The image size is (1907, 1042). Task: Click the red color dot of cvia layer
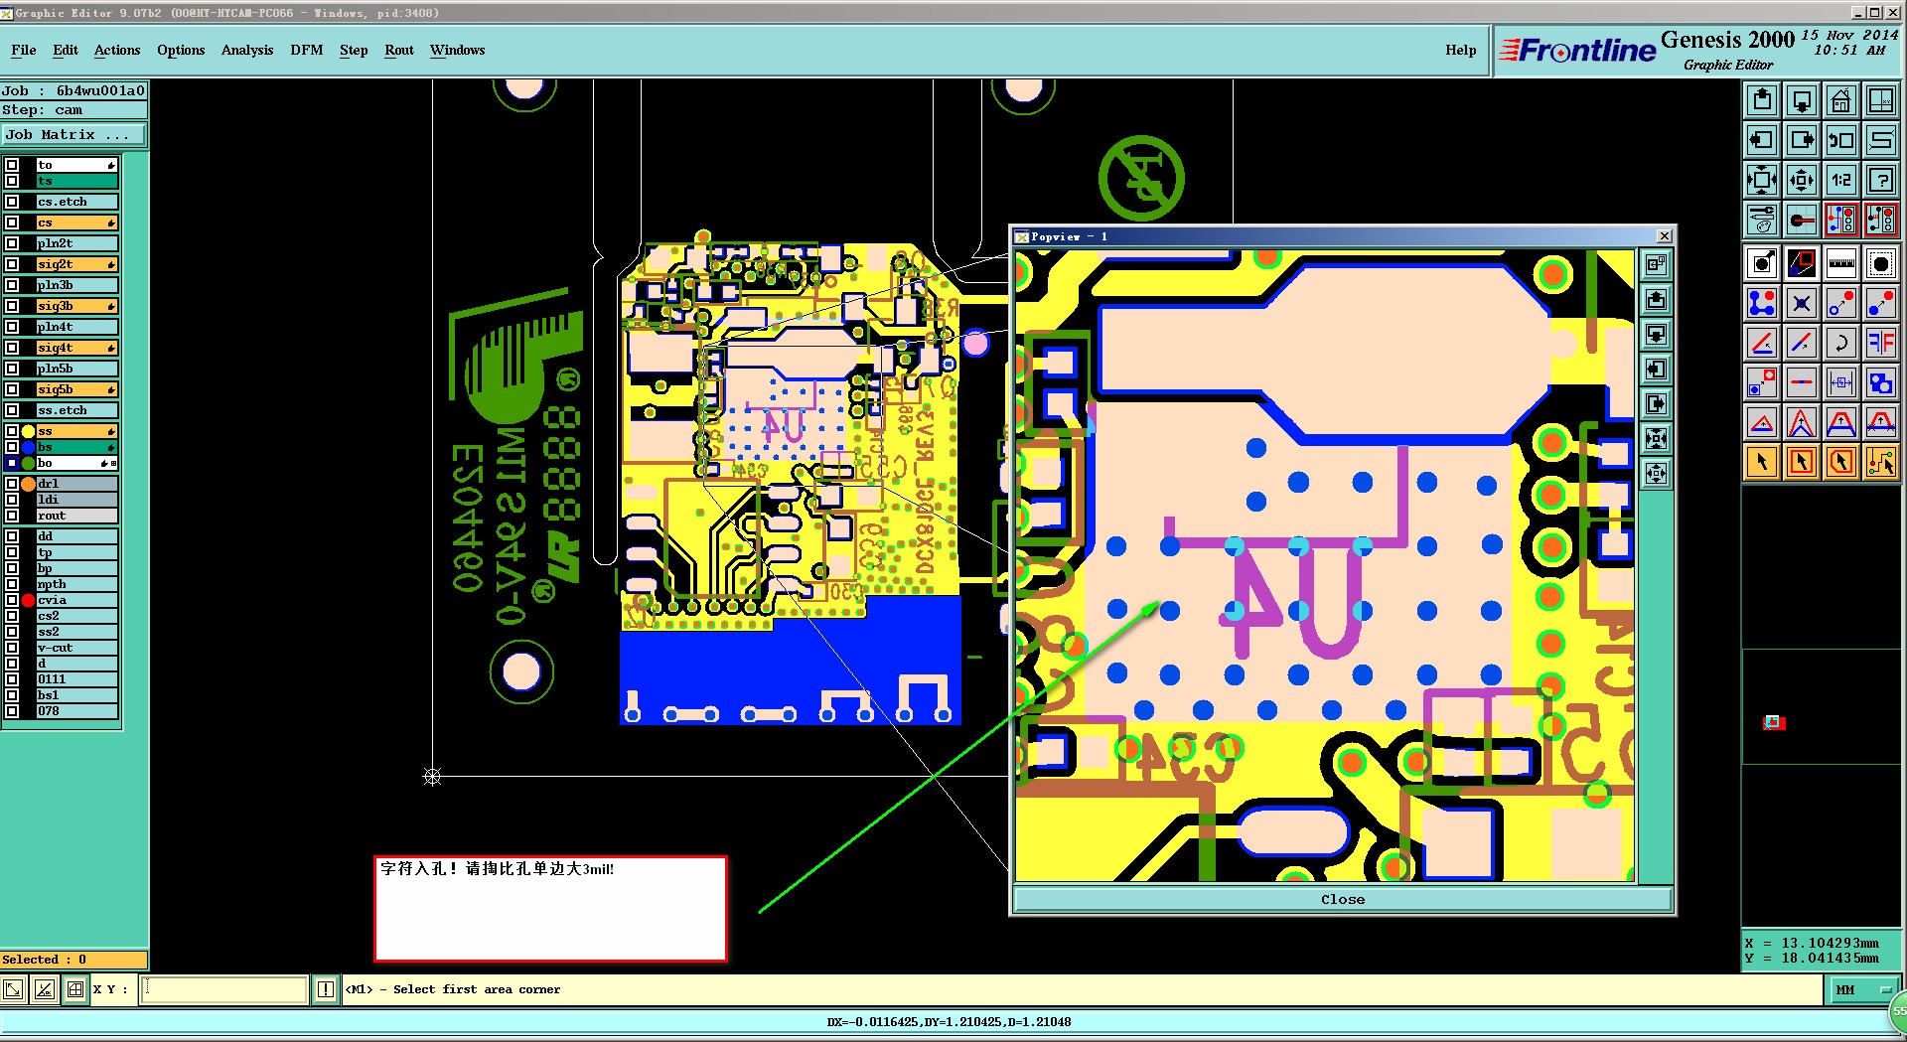29,600
